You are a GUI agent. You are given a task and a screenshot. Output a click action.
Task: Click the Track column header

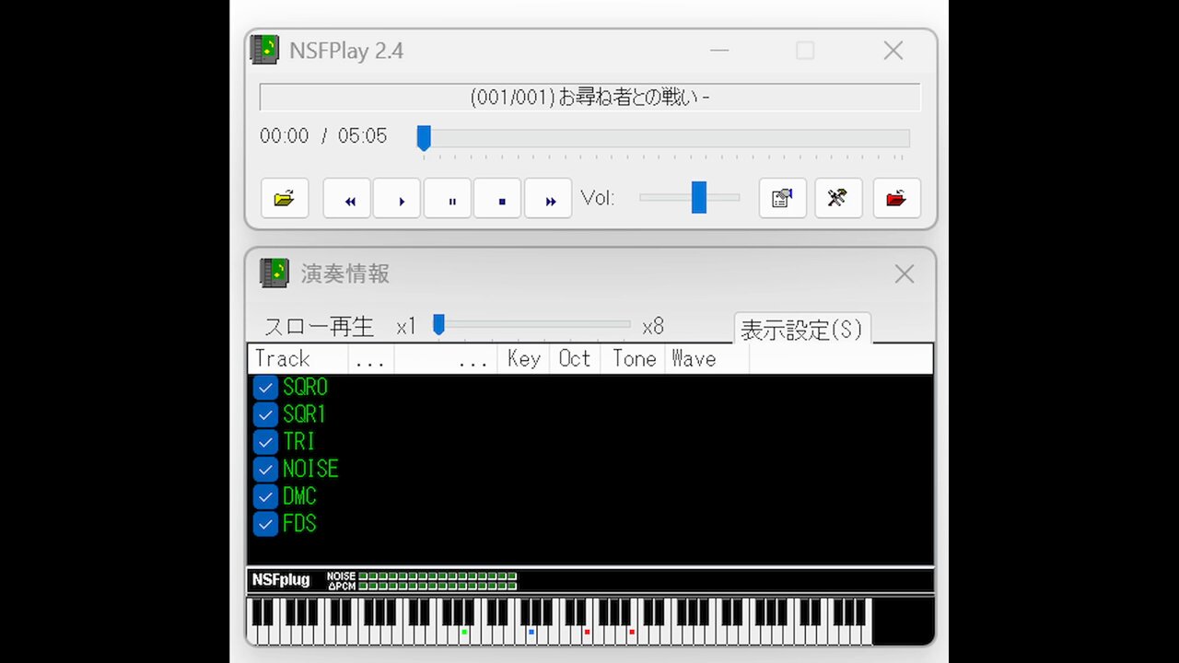pyautogui.click(x=298, y=359)
